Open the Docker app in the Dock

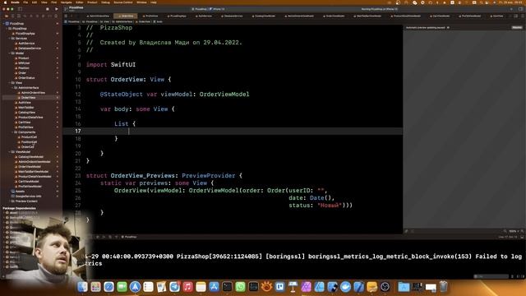click(x=345, y=287)
